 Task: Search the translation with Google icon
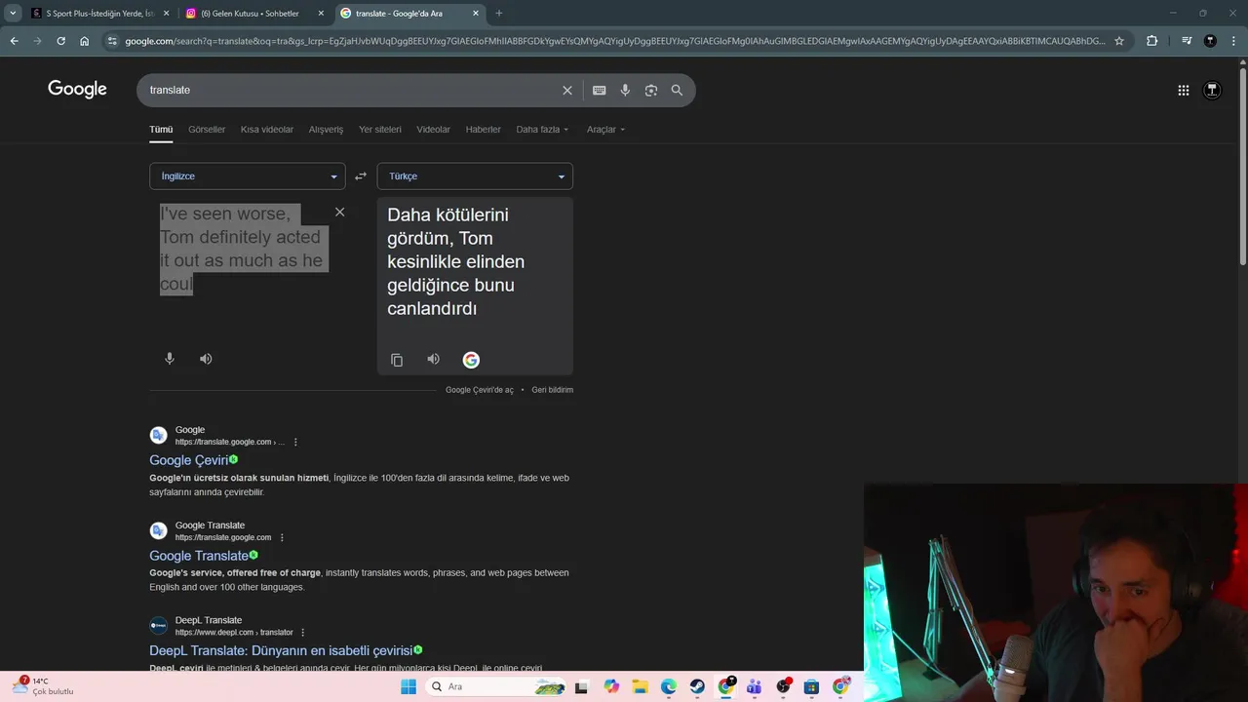click(x=471, y=360)
